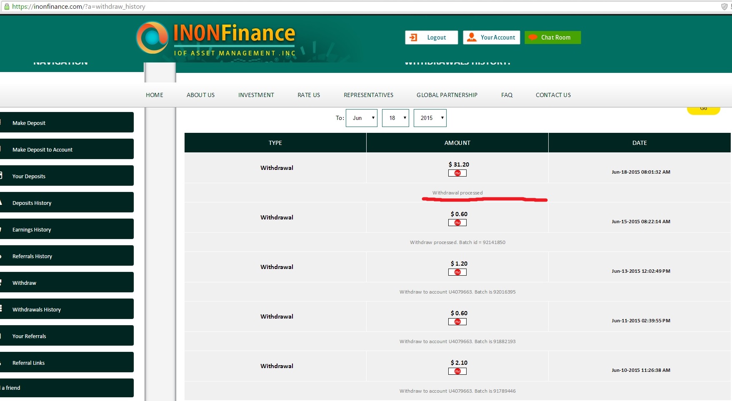This screenshot has height=401, width=732.
Task: Open the month dropdown showing Jun
Action: coord(362,118)
